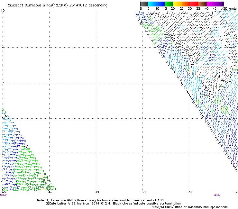Click the magenta 40-45 knots legend swatch
Screen dimensions: 238x209
pyautogui.click(x=211, y=4)
